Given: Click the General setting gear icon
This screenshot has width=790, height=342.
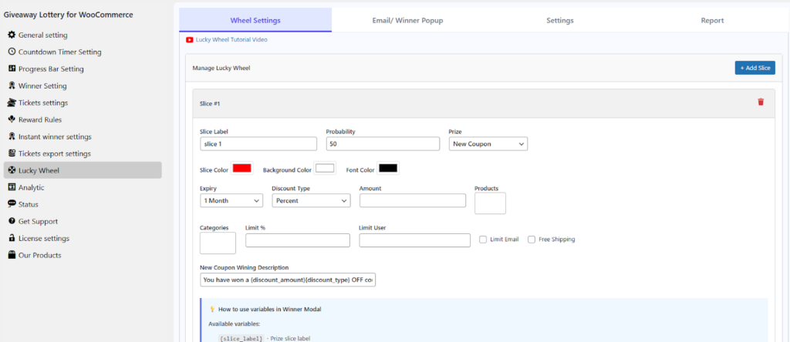Looking at the screenshot, I should coord(12,35).
